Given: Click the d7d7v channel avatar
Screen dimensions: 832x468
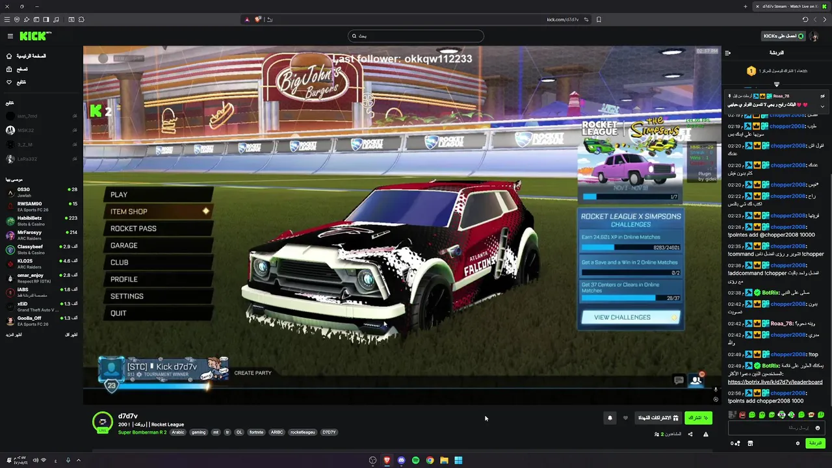Looking at the screenshot, I should click(103, 422).
